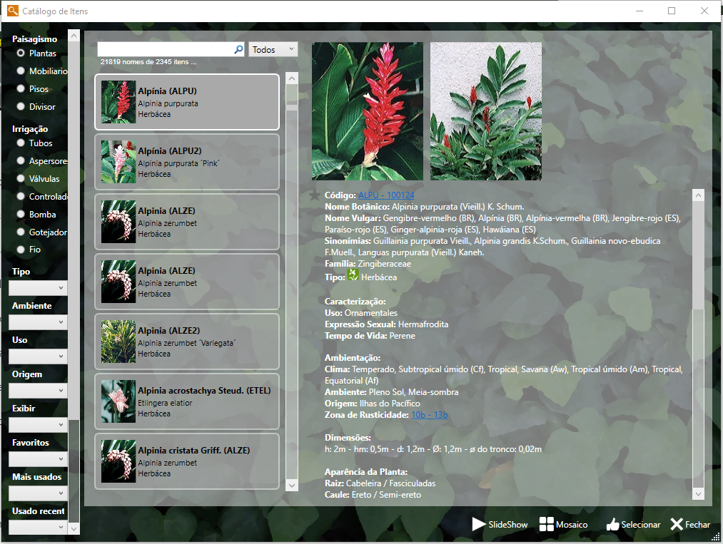Select Alpinia acrostachya Steud. (ETEL) item
The height and width of the screenshot is (544, 723).
pyautogui.click(x=186, y=401)
